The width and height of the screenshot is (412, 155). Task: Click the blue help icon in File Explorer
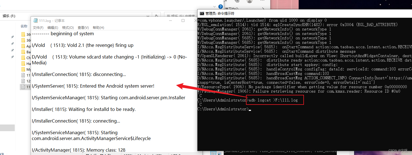[x=220, y=7]
